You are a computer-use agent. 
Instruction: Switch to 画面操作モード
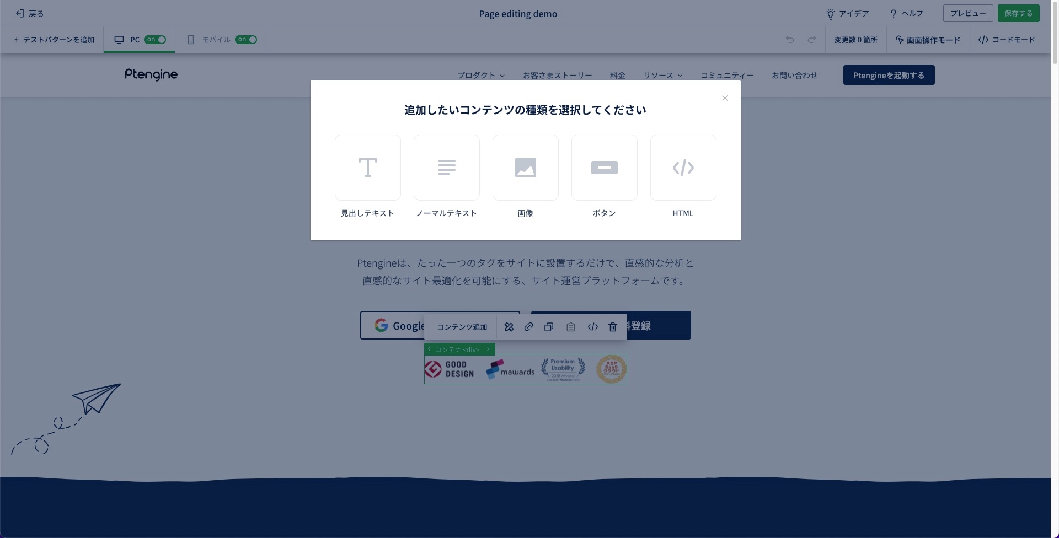click(x=928, y=40)
